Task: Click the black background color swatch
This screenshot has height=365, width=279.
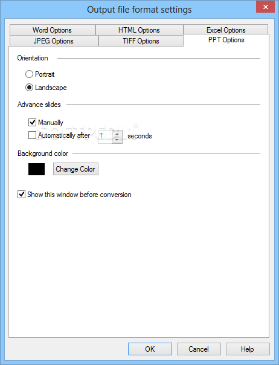Action: point(36,169)
